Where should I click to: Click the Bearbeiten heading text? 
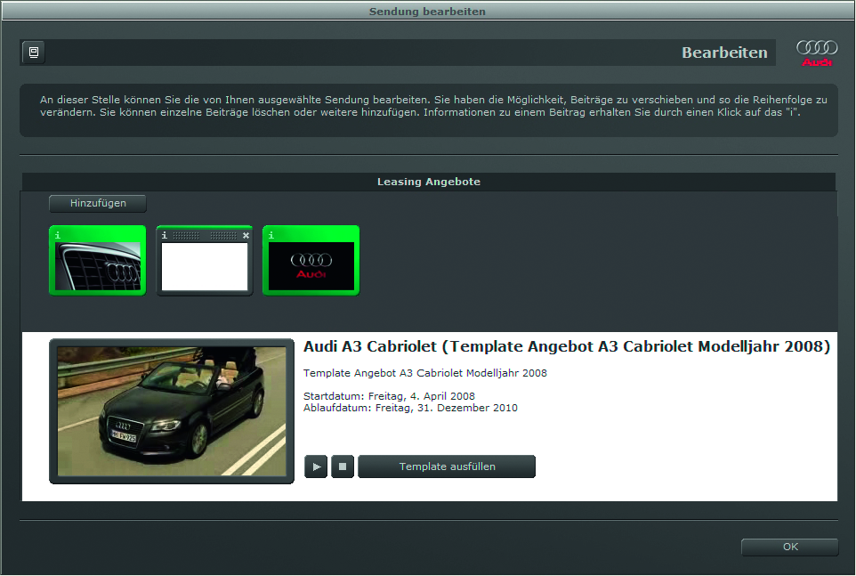click(x=724, y=53)
